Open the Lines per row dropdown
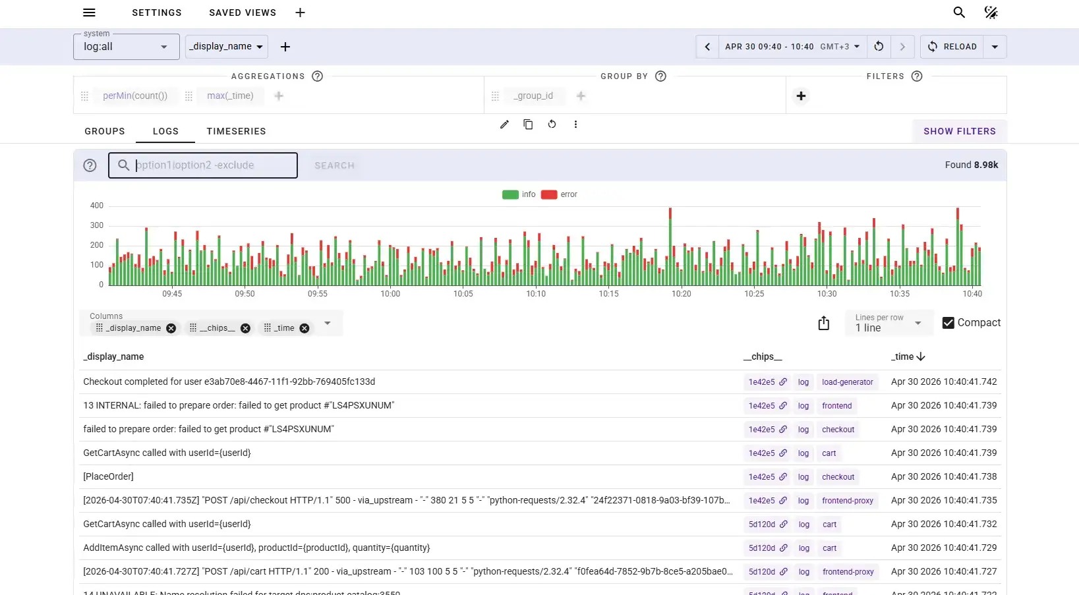Screen dimensions: 1079x595 tap(889, 323)
